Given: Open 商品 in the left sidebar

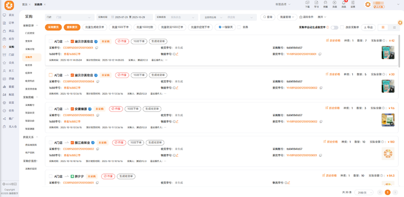Looking at the screenshot, I should point(8,31).
